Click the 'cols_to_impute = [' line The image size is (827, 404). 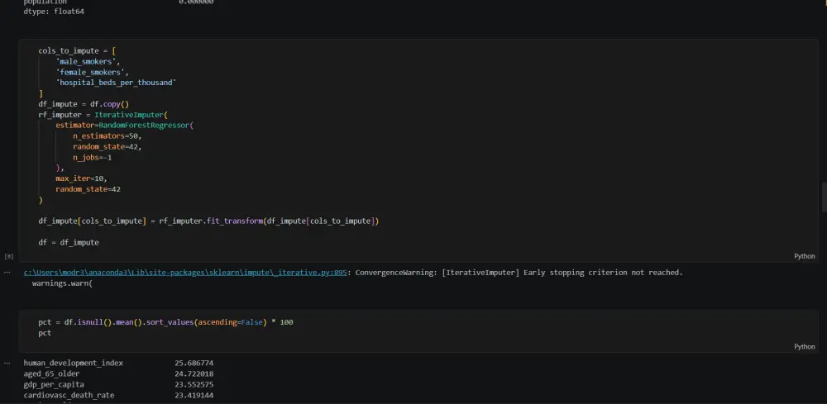77,51
